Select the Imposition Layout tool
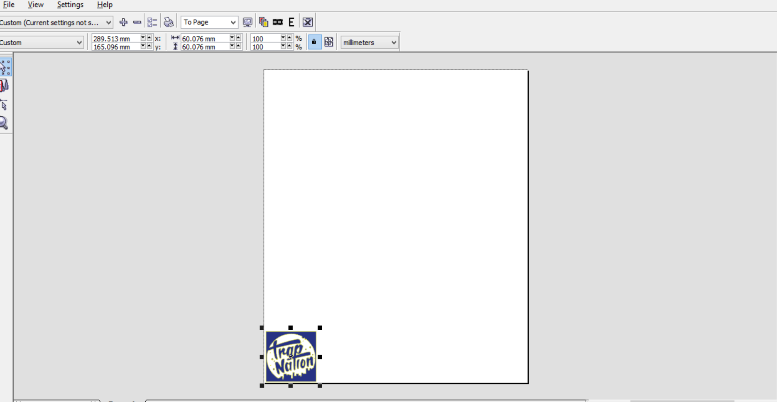 click(5, 86)
